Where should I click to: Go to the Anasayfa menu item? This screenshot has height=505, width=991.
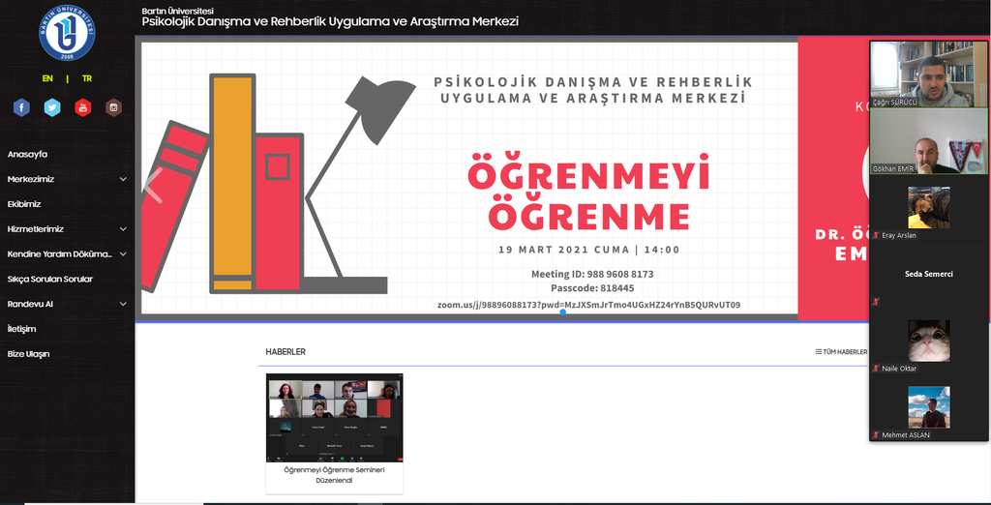click(x=28, y=154)
